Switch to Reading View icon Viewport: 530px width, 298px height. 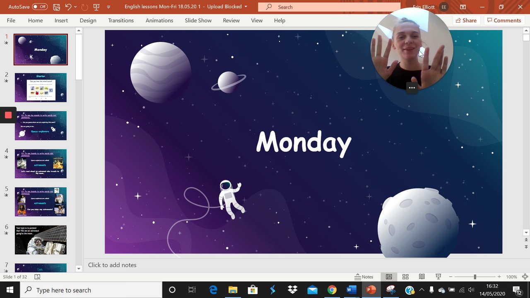(422, 277)
